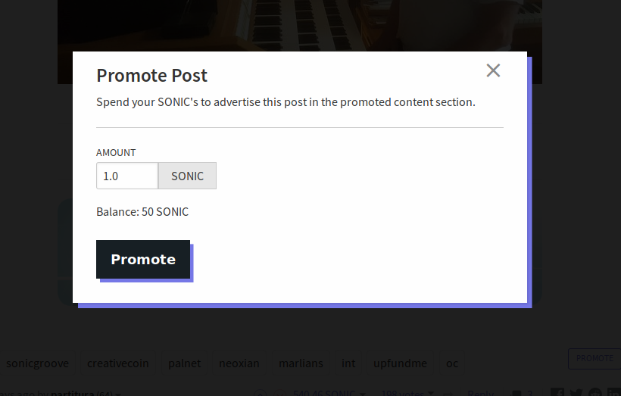Screen dimensions: 621x396
Task: Click the Balance: 50 SONIC text
Action: click(x=142, y=212)
